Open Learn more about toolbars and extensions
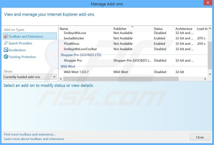The height and width of the screenshot is (145, 214). pos(34,139)
